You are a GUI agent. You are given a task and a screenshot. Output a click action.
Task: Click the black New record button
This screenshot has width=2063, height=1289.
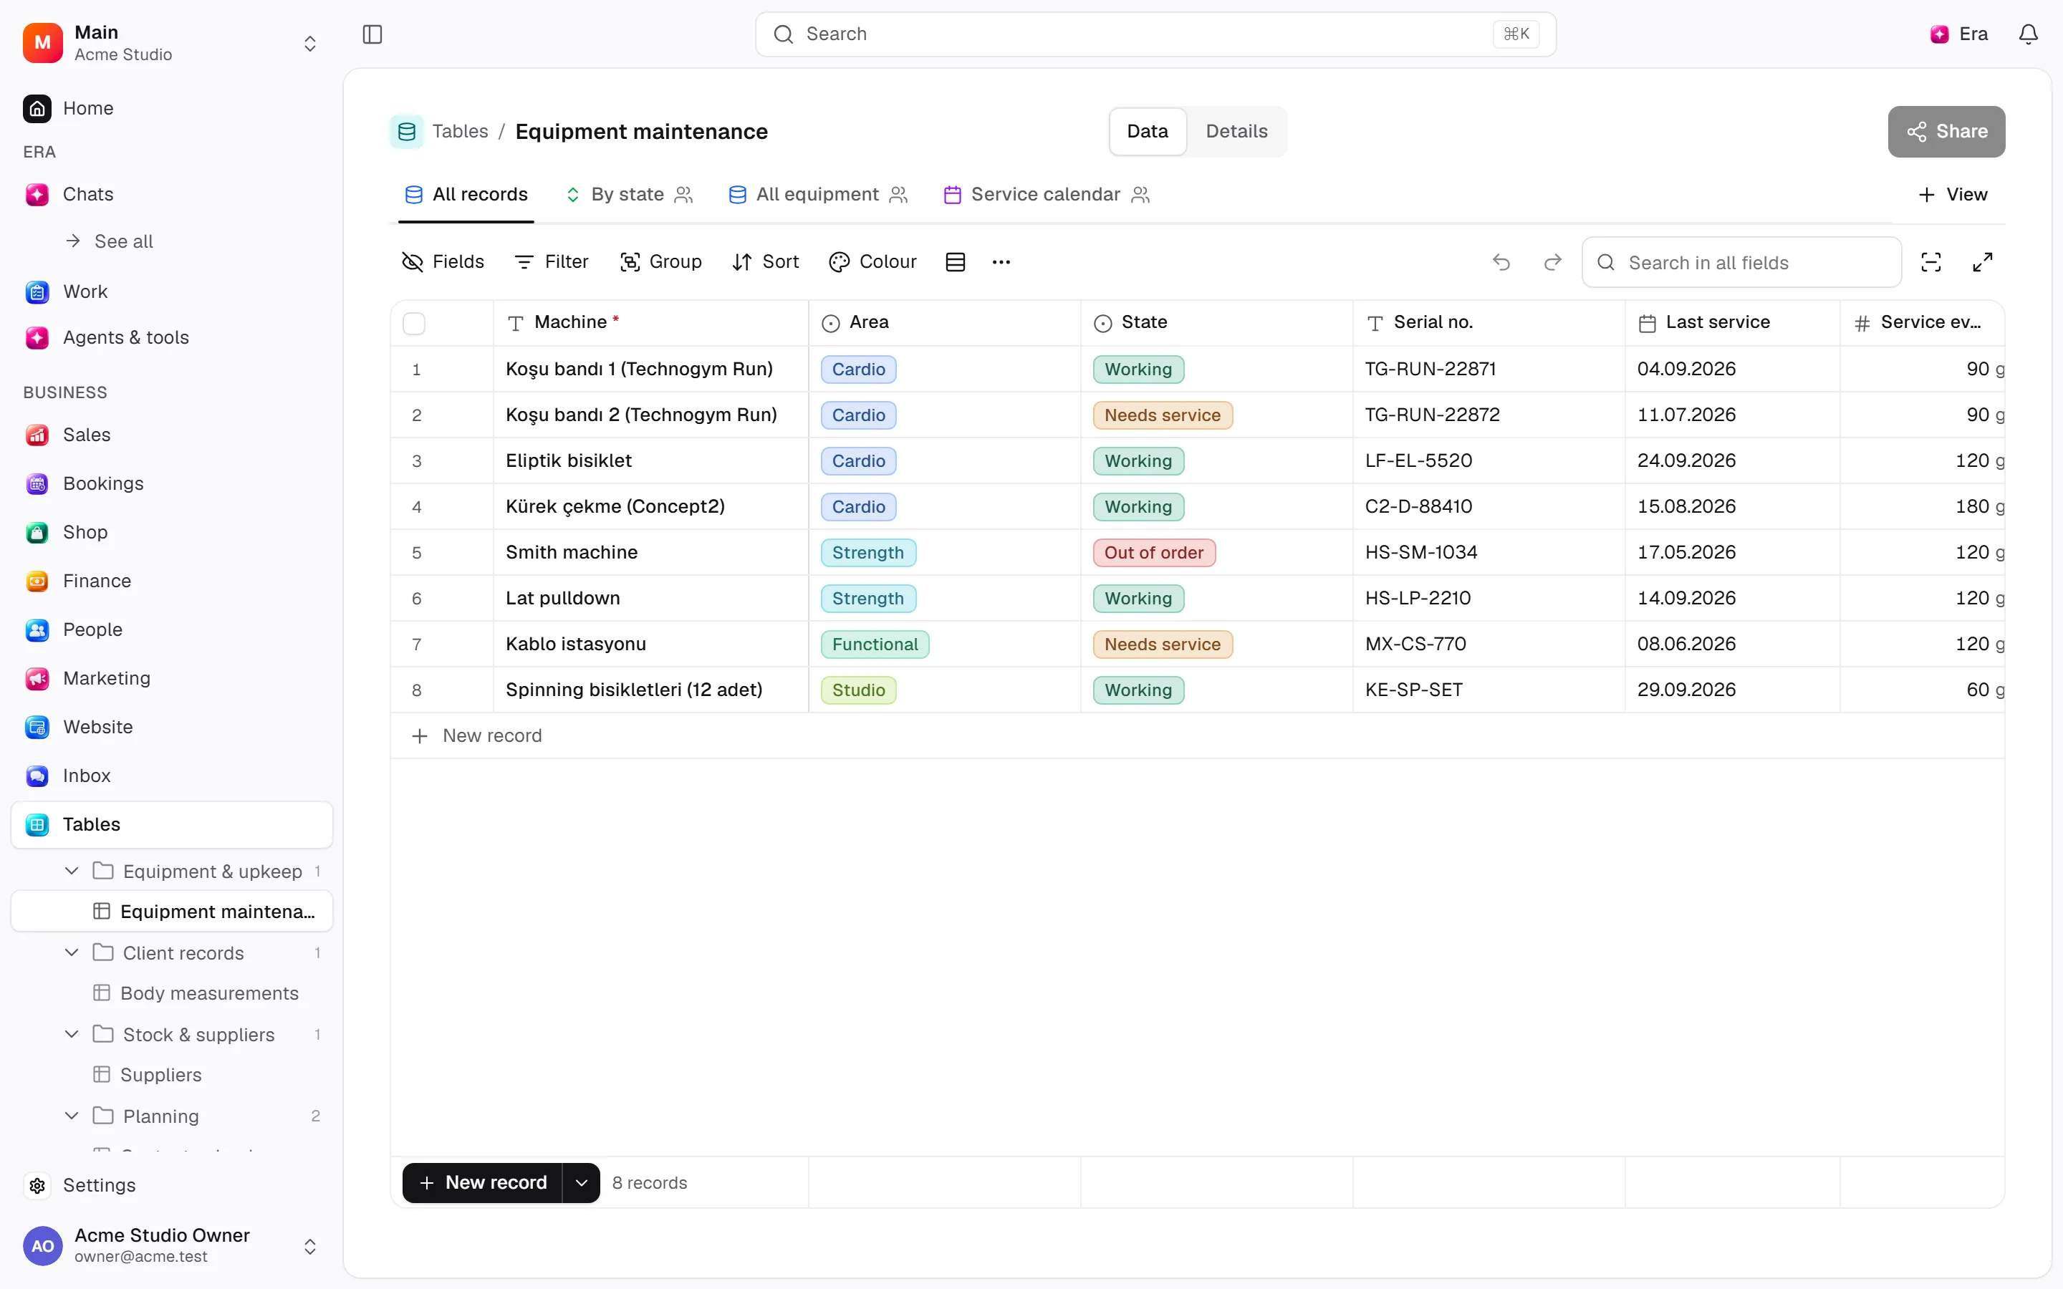(x=483, y=1182)
